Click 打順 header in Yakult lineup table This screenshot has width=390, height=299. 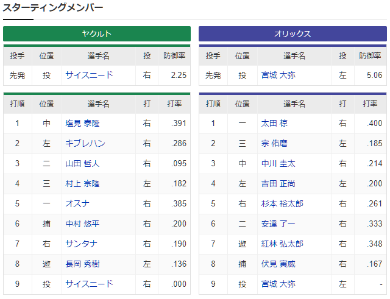(17, 104)
